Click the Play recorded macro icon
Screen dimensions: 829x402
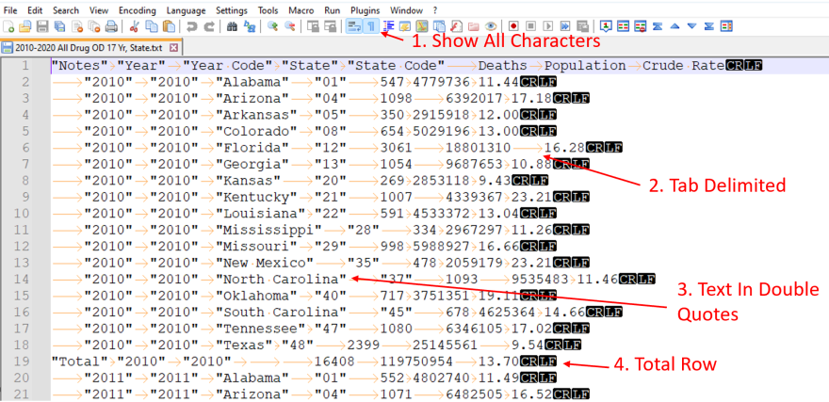[x=548, y=26]
